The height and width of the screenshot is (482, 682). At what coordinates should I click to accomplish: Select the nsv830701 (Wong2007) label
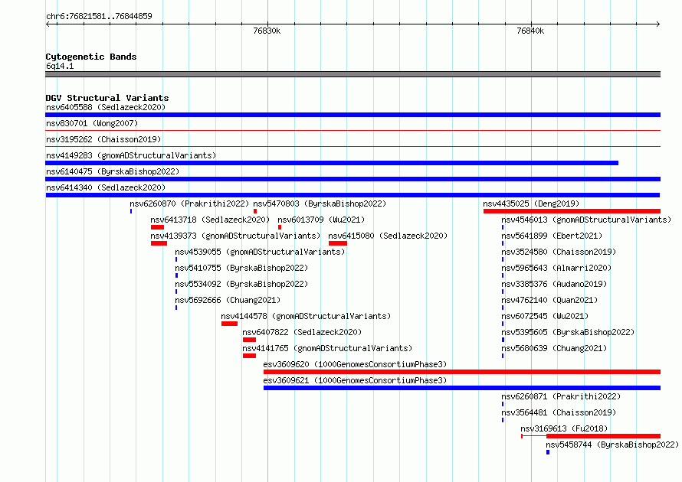click(92, 123)
